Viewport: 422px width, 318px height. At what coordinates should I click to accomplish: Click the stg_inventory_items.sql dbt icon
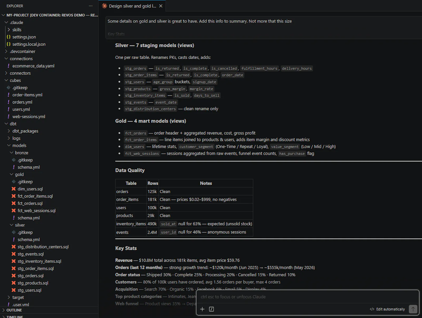point(13,261)
